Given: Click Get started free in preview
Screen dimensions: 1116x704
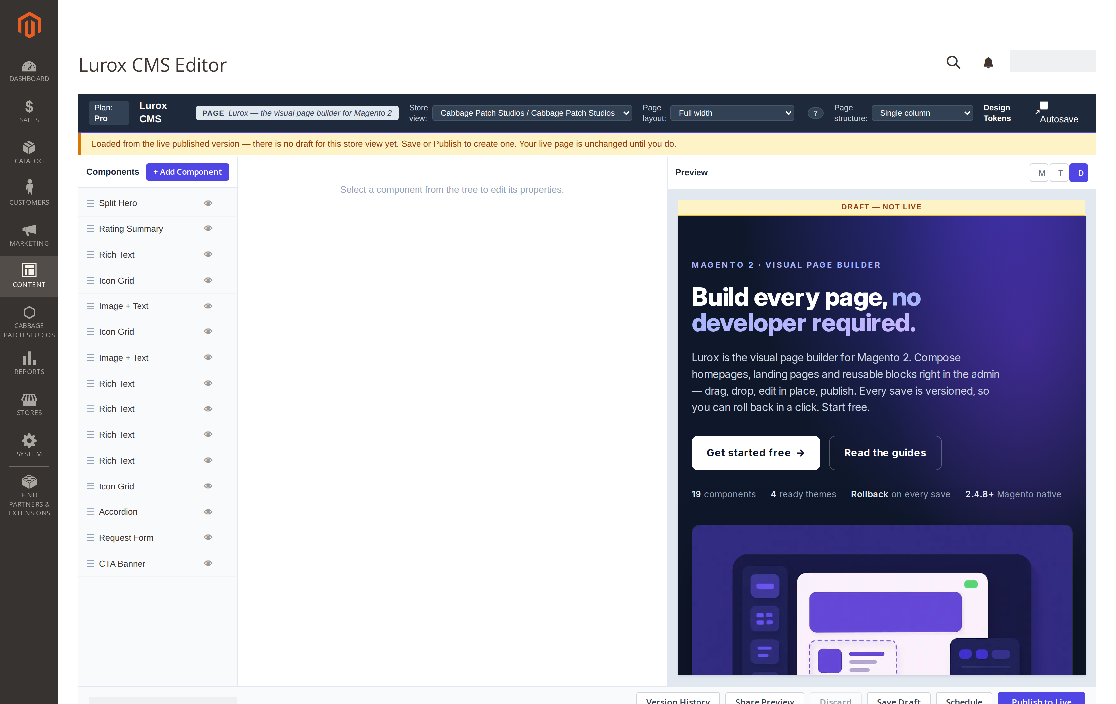Looking at the screenshot, I should point(755,453).
